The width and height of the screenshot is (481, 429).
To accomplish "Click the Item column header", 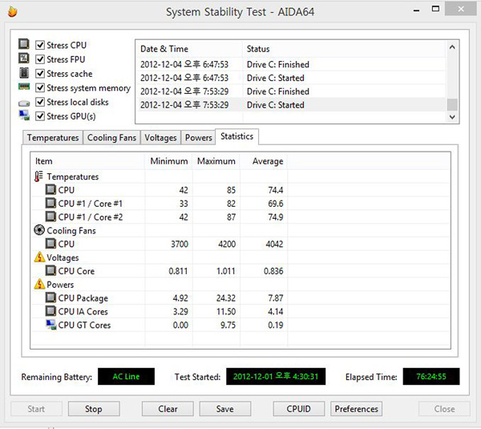I will [88, 161].
